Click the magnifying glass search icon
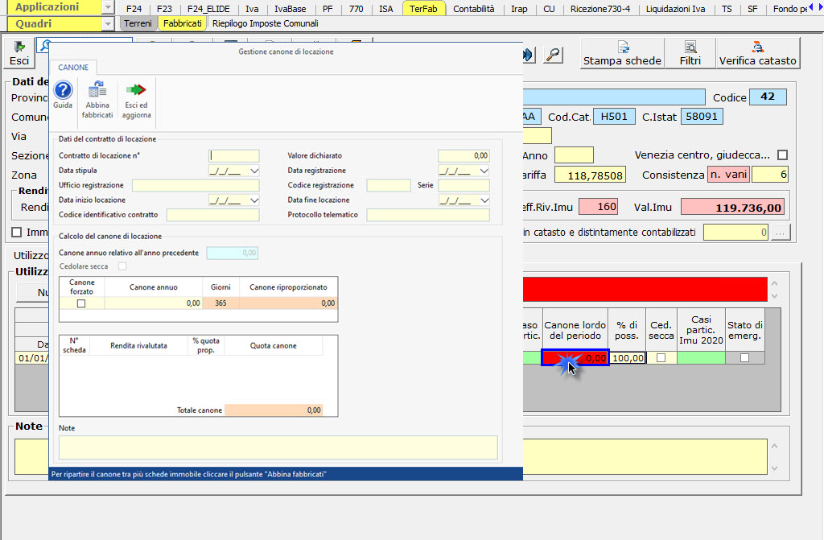 tap(553, 55)
